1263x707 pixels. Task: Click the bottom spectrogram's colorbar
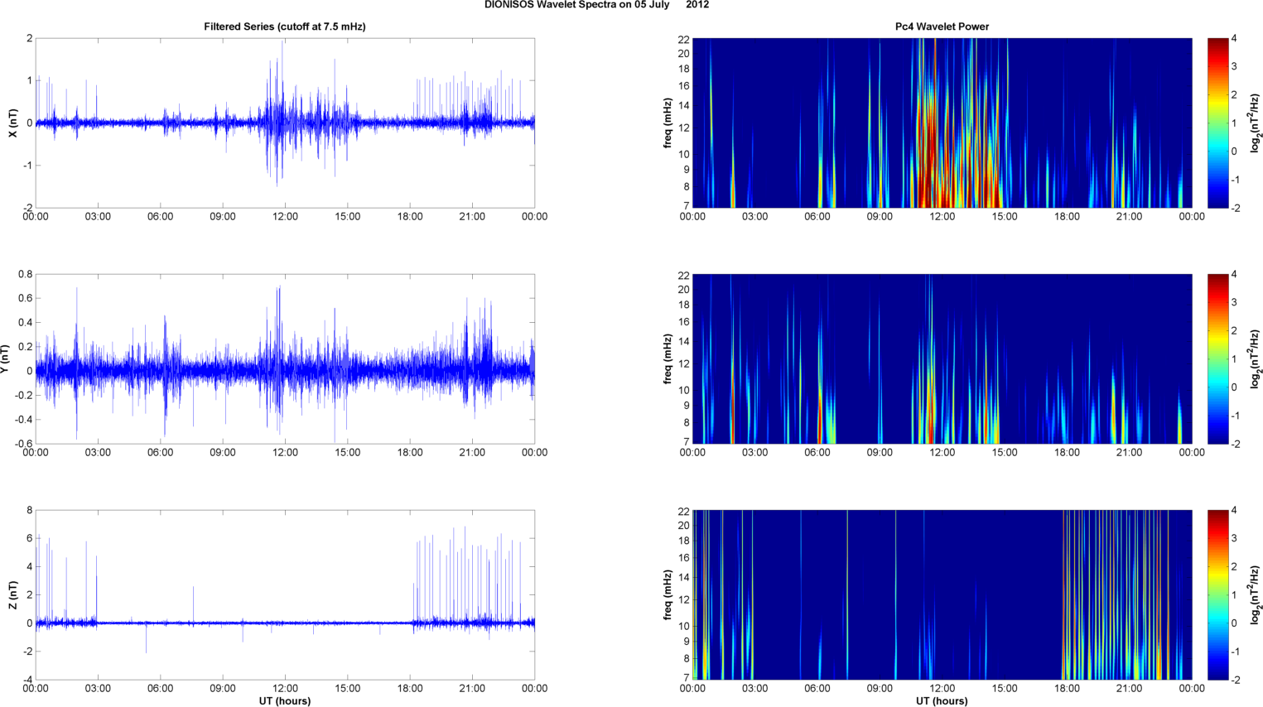tap(1217, 594)
